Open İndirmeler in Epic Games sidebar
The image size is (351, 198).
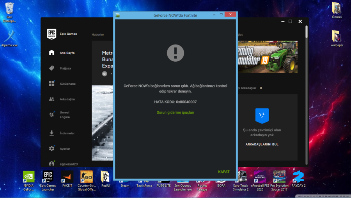coord(67,133)
